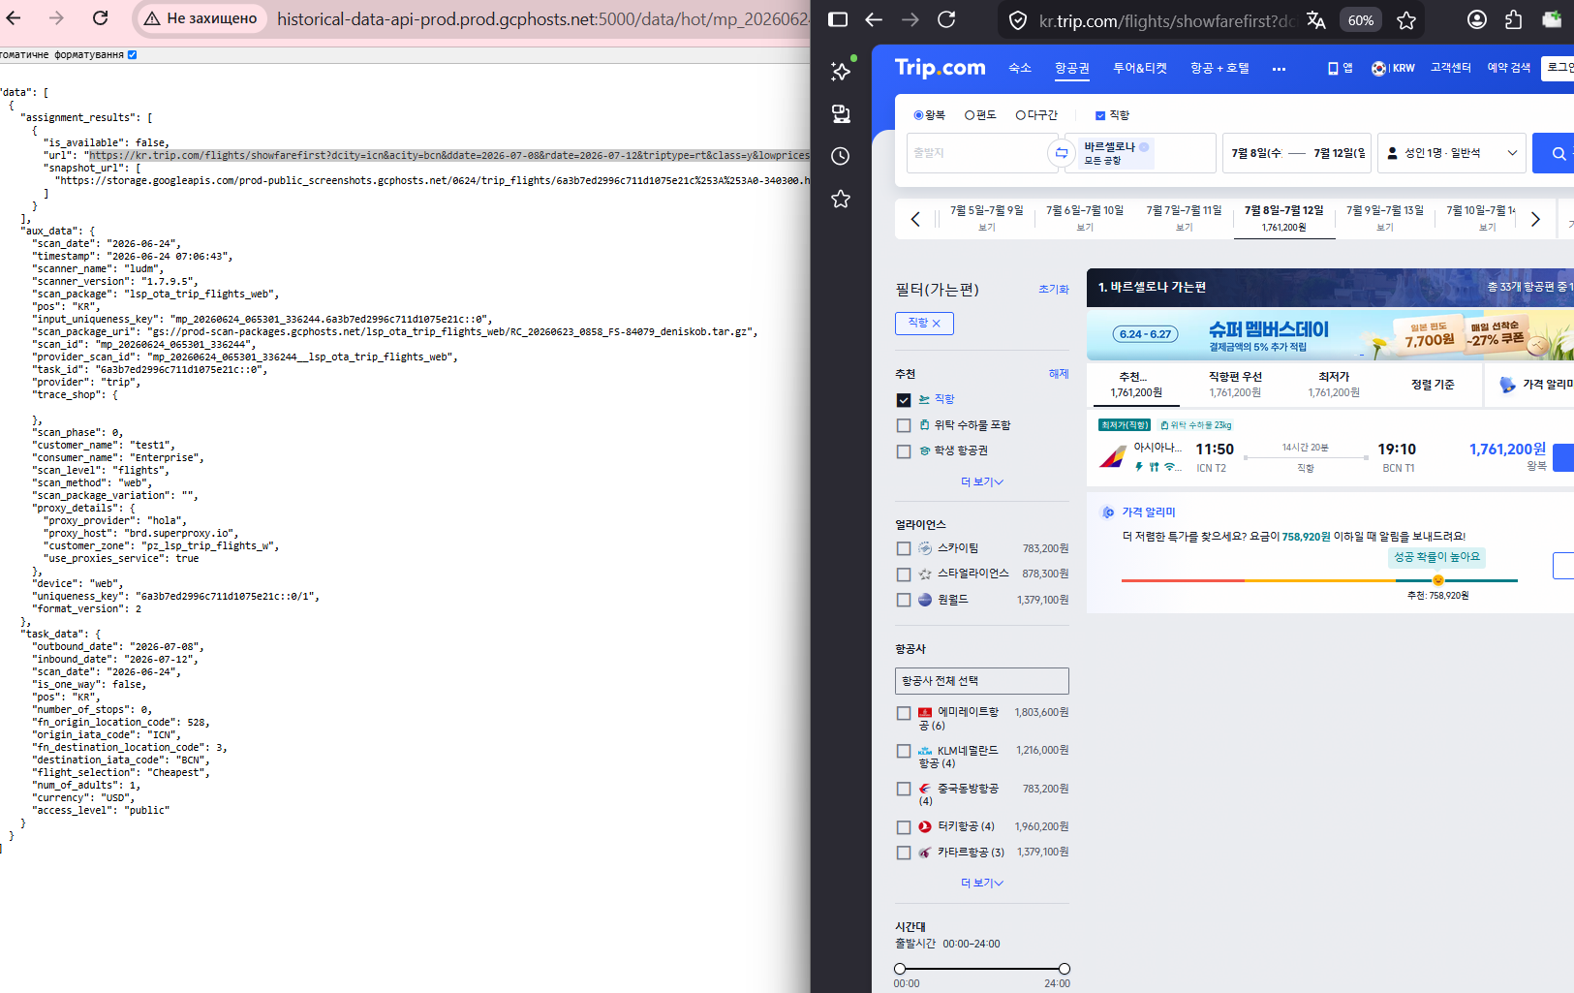Open the 항공+호텔 tab
The width and height of the screenshot is (1574, 993).
pyautogui.click(x=1219, y=68)
